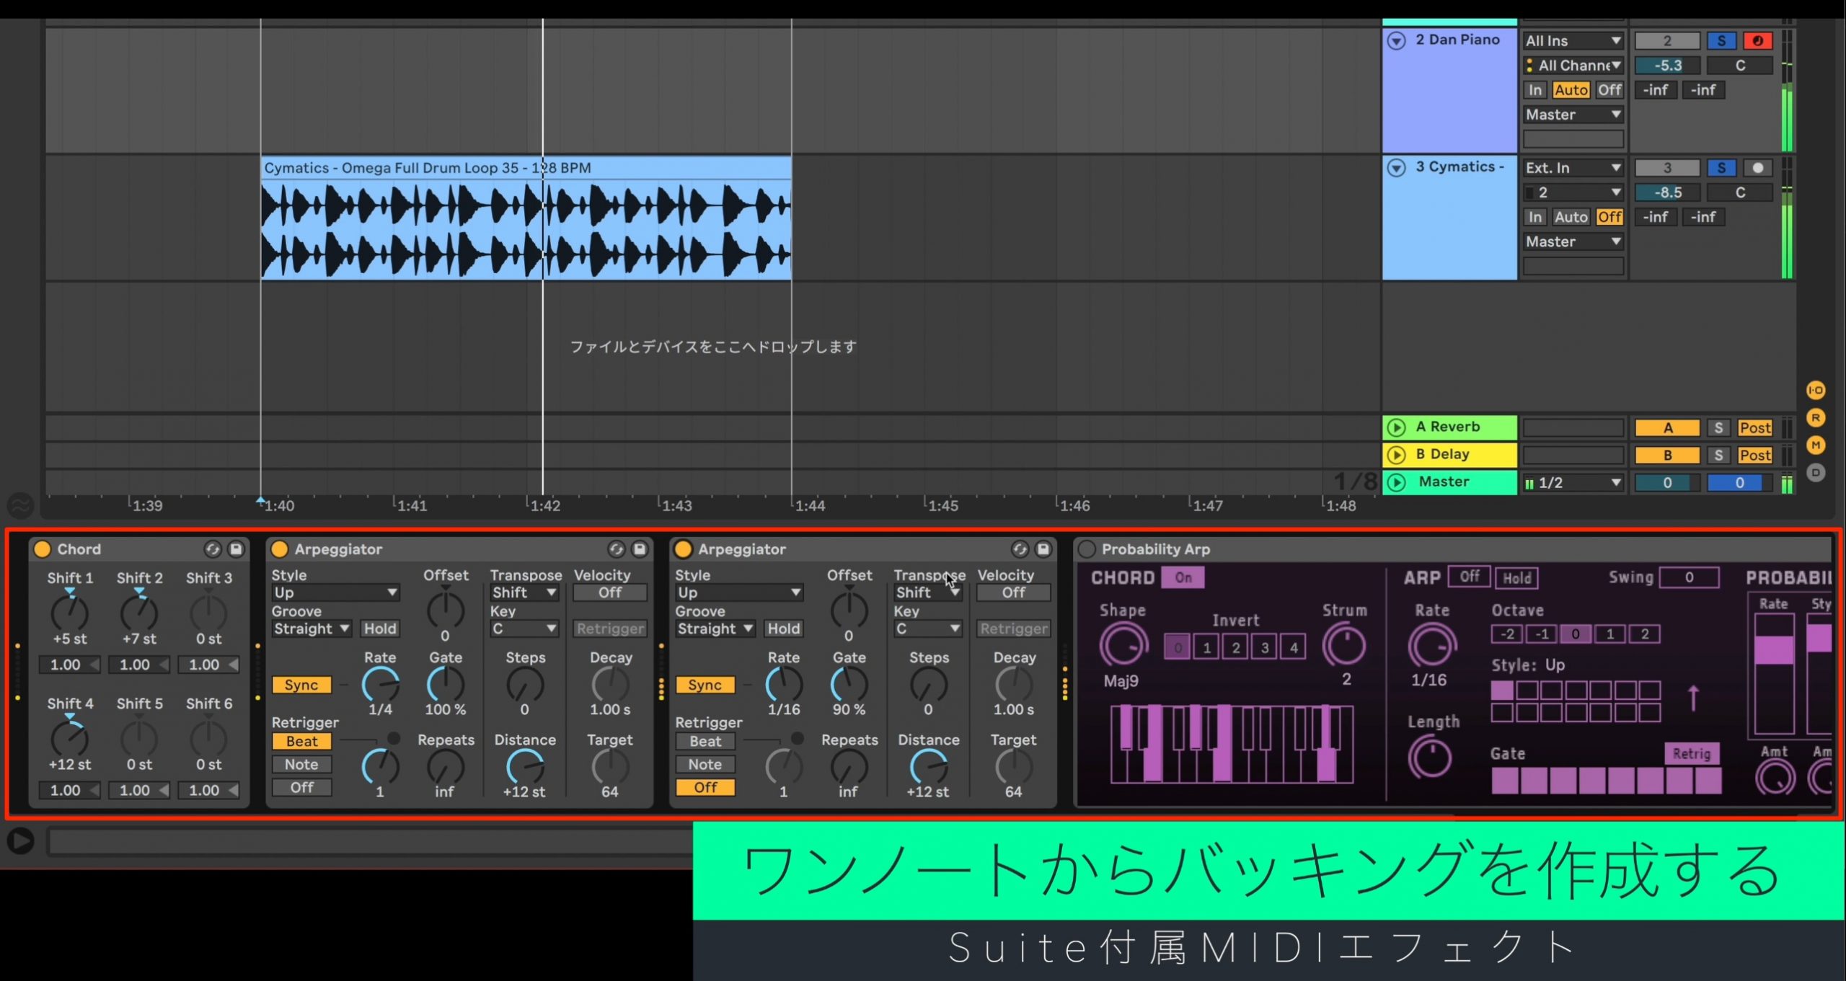
Task: Select Note retrigger on first Arpeggiator (Rate 1/4)
Action: [301, 764]
